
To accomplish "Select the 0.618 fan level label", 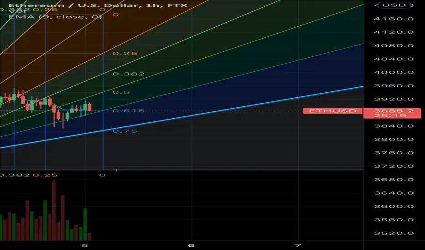I will tap(129, 111).
